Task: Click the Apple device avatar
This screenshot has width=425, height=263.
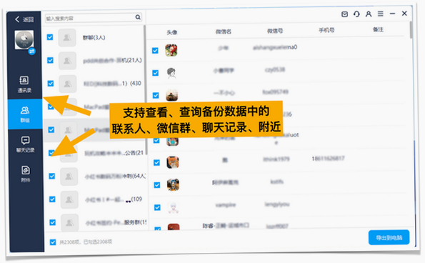Action: point(24,40)
